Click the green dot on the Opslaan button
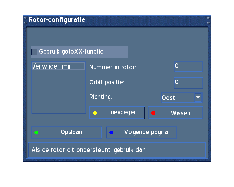 click(36, 132)
